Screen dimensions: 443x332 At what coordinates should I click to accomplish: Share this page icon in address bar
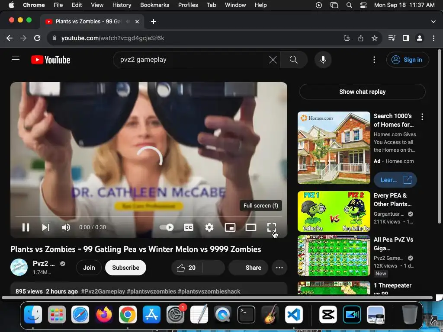click(x=361, y=38)
